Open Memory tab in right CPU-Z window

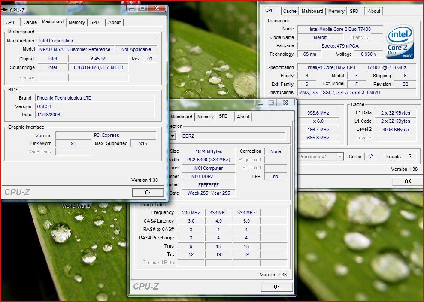point(336,11)
